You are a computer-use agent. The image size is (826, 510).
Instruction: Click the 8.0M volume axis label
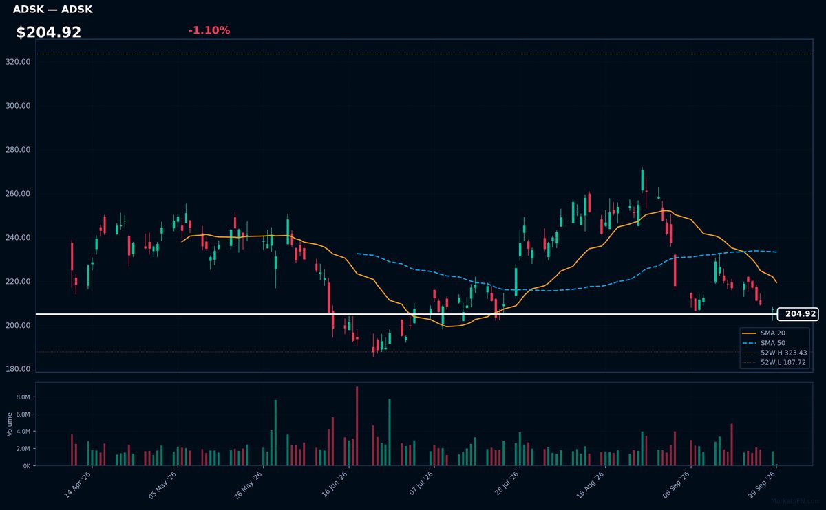tap(23, 397)
